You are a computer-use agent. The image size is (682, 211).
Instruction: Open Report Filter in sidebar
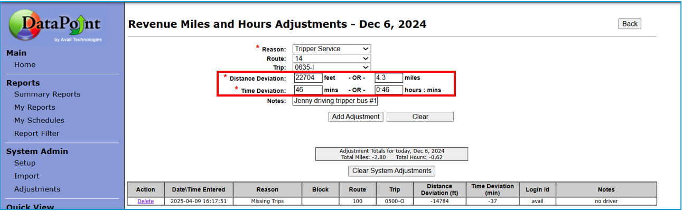click(x=36, y=133)
